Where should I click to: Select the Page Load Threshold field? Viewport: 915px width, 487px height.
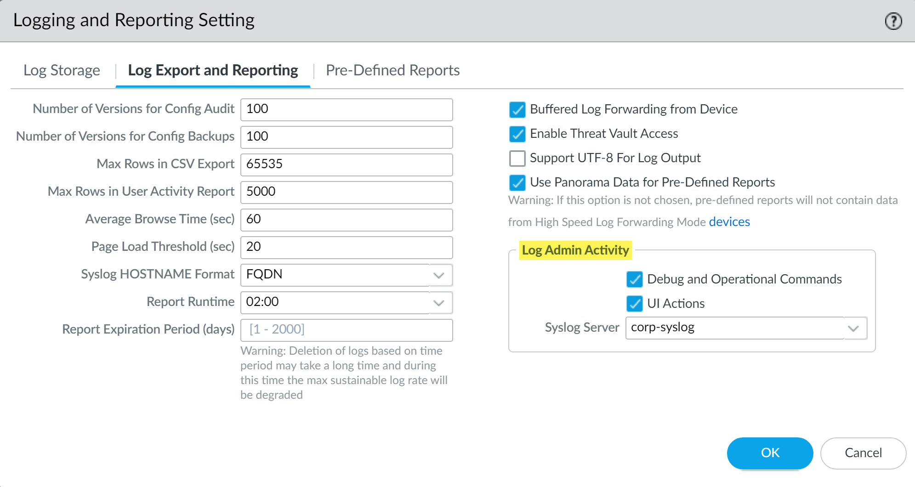pyautogui.click(x=346, y=247)
